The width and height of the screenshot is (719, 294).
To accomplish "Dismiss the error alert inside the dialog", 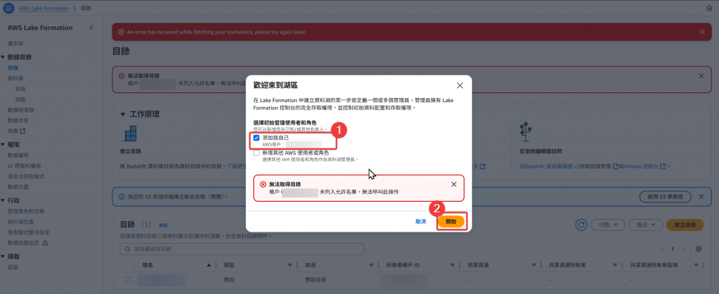I will click(454, 184).
